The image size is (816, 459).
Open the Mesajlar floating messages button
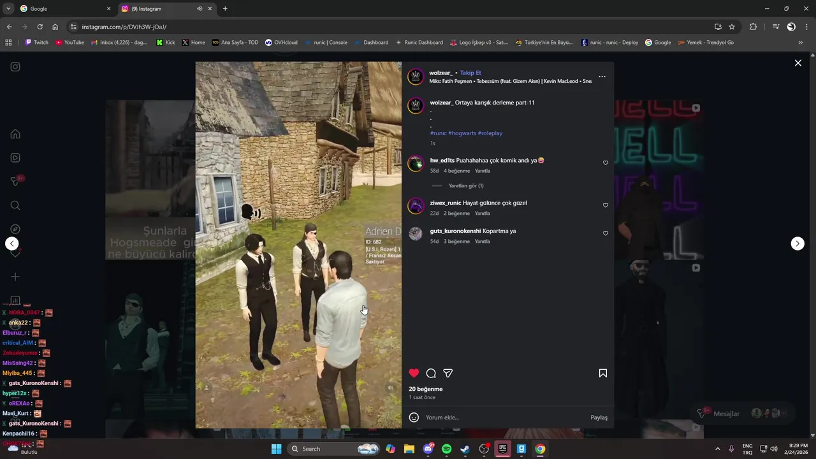(x=743, y=414)
